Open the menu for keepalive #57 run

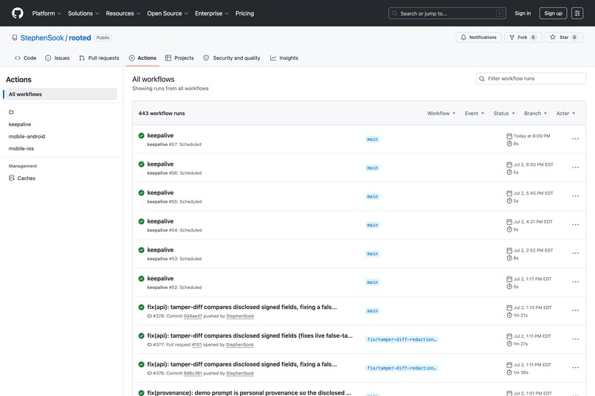pyautogui.click(x=575, y=139)
